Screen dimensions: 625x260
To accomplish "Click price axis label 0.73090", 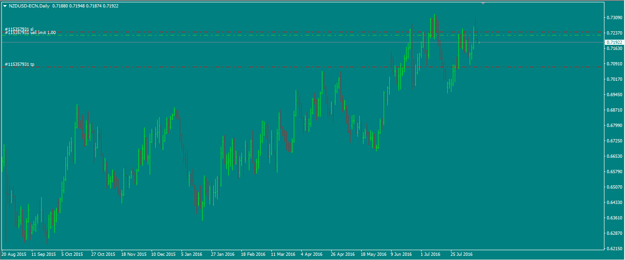I will click(x=614, y=18).
